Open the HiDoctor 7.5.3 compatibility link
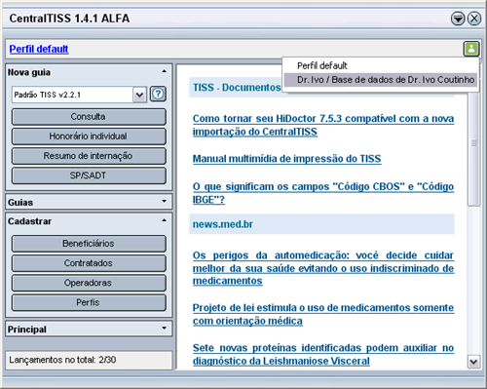The height and width of the screenshot is (389, 487). click(x=323, y=125)
